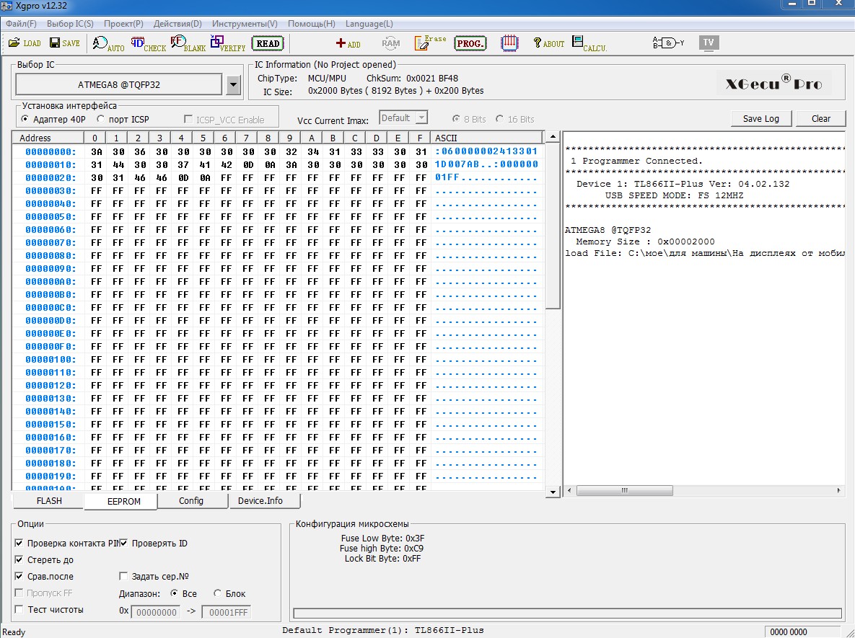Image resolution: width=855 pixels, height=638 pixels.
Task: Open the CALCU. calculator tool
Action: point(589,44)
